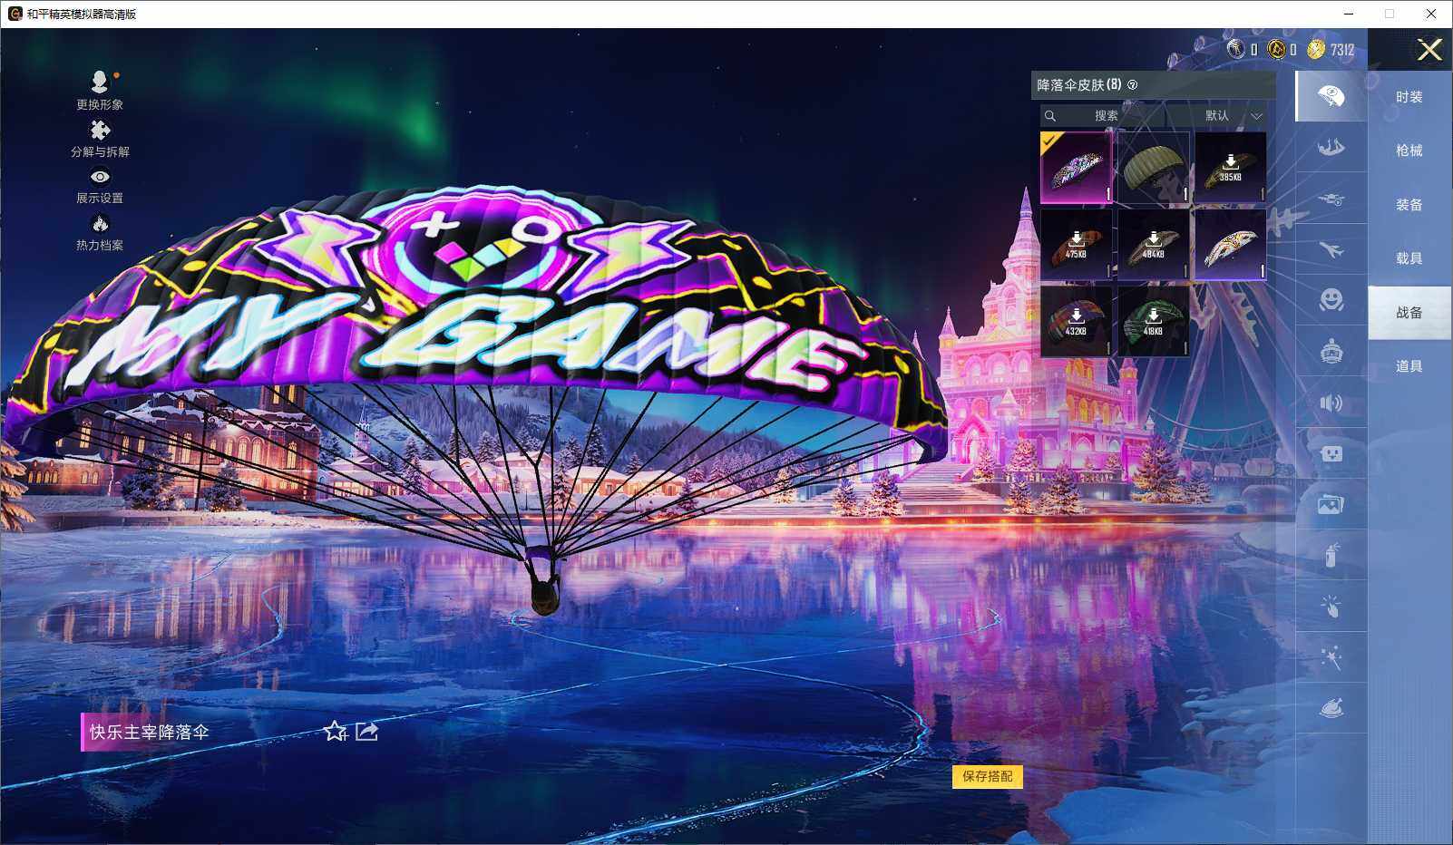Click the gold A-badge currency icon

(1276, 49)
